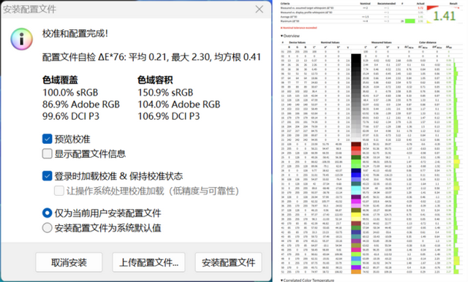Click the bright yellow swatch in report

click(x=356, y=215)
